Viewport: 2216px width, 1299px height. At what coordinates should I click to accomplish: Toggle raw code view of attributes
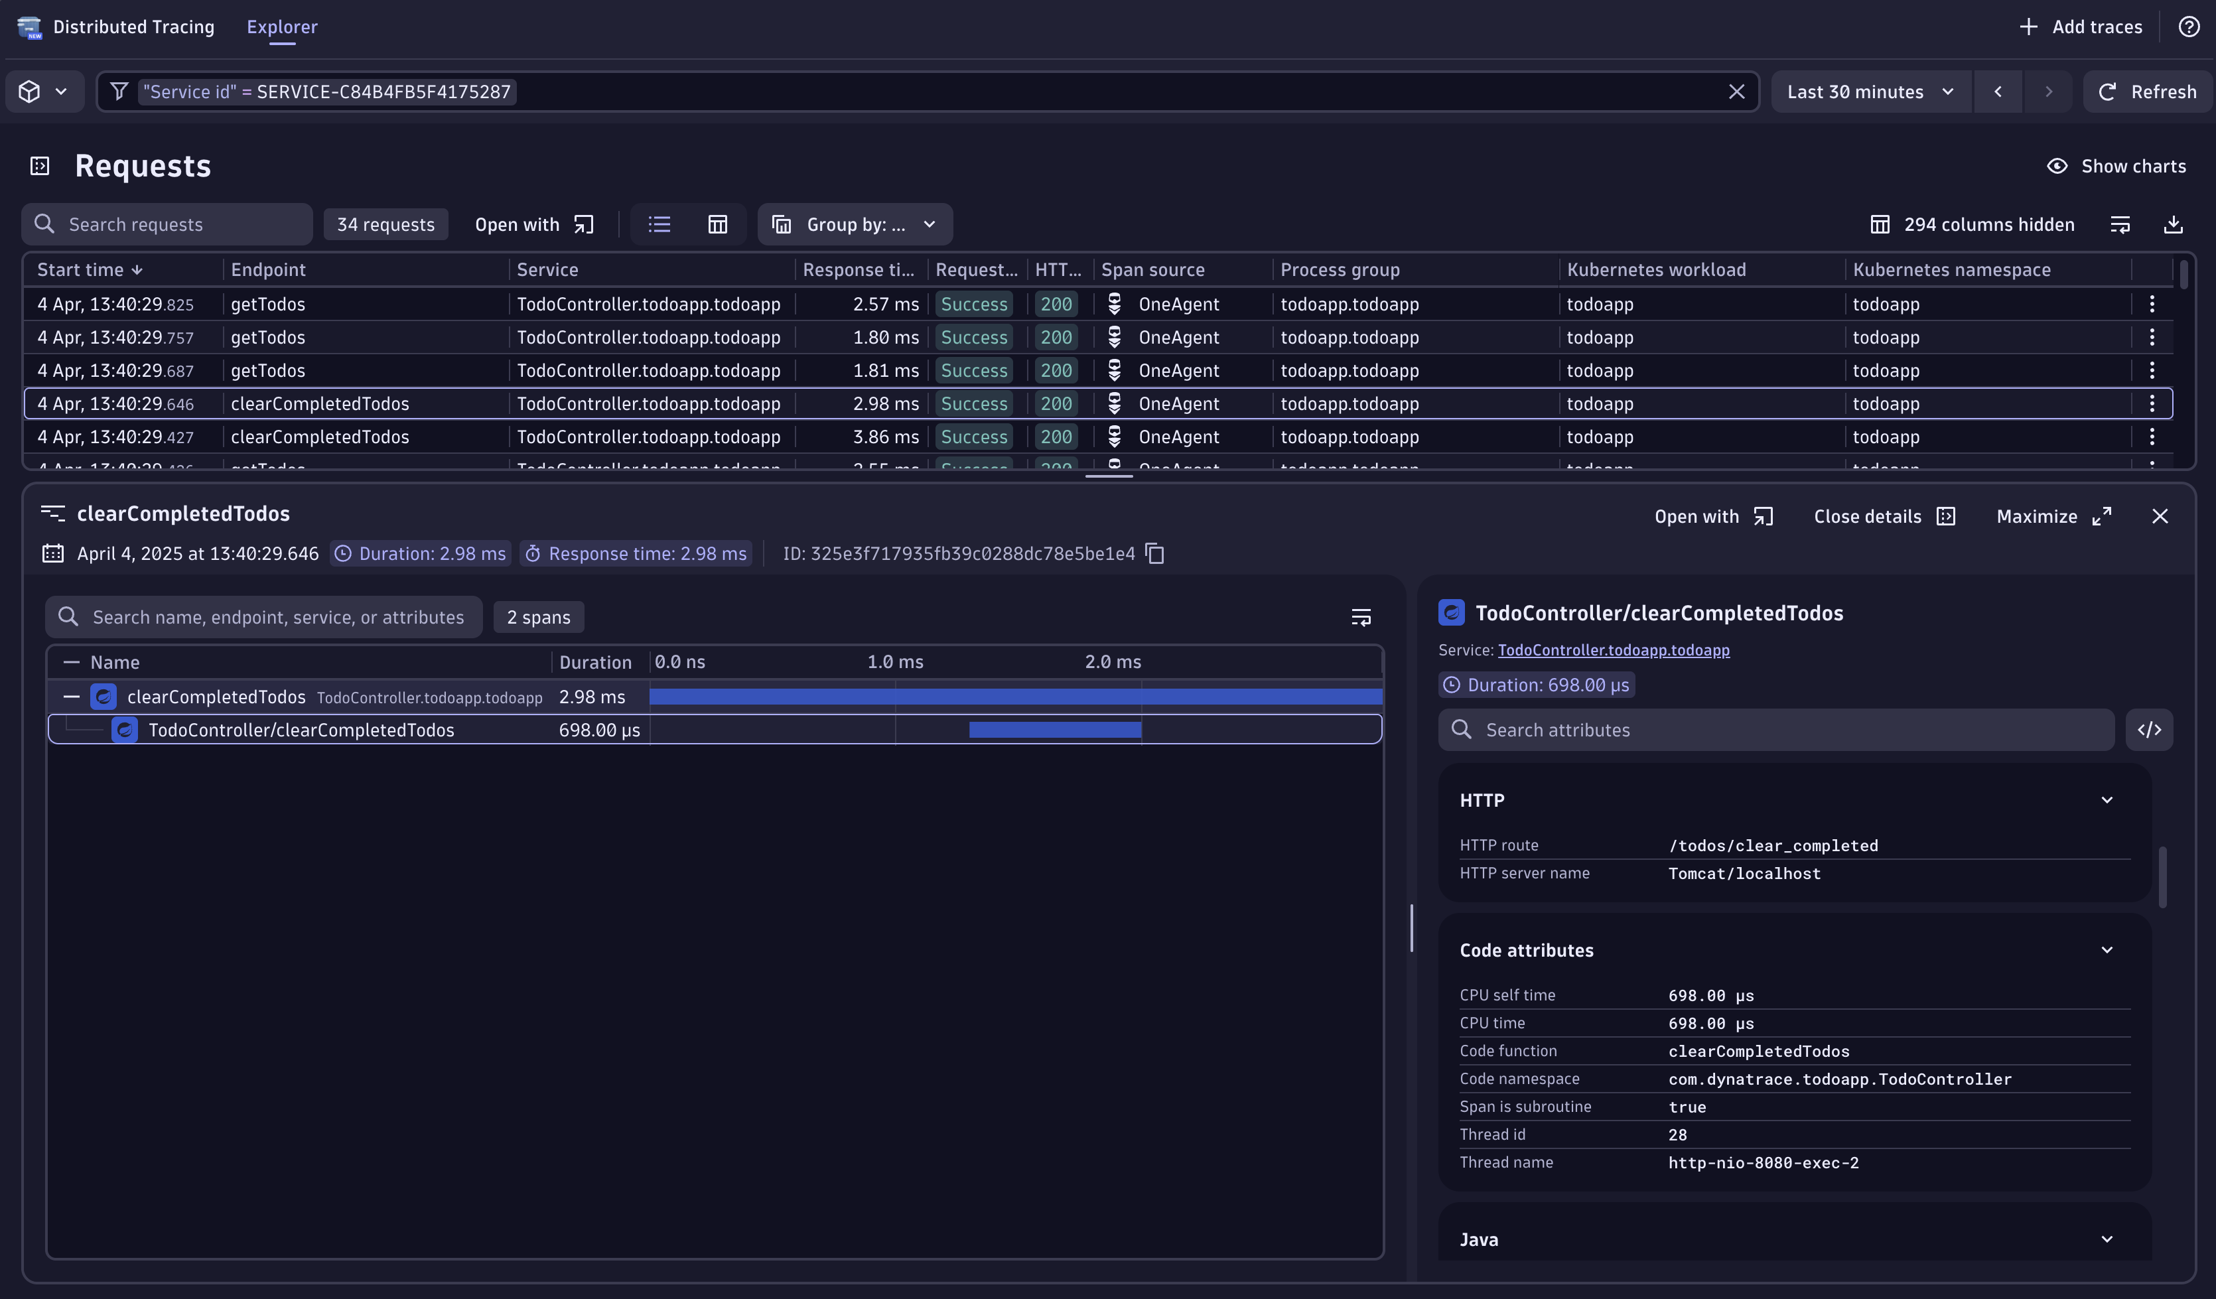(x=2148, y=730)
